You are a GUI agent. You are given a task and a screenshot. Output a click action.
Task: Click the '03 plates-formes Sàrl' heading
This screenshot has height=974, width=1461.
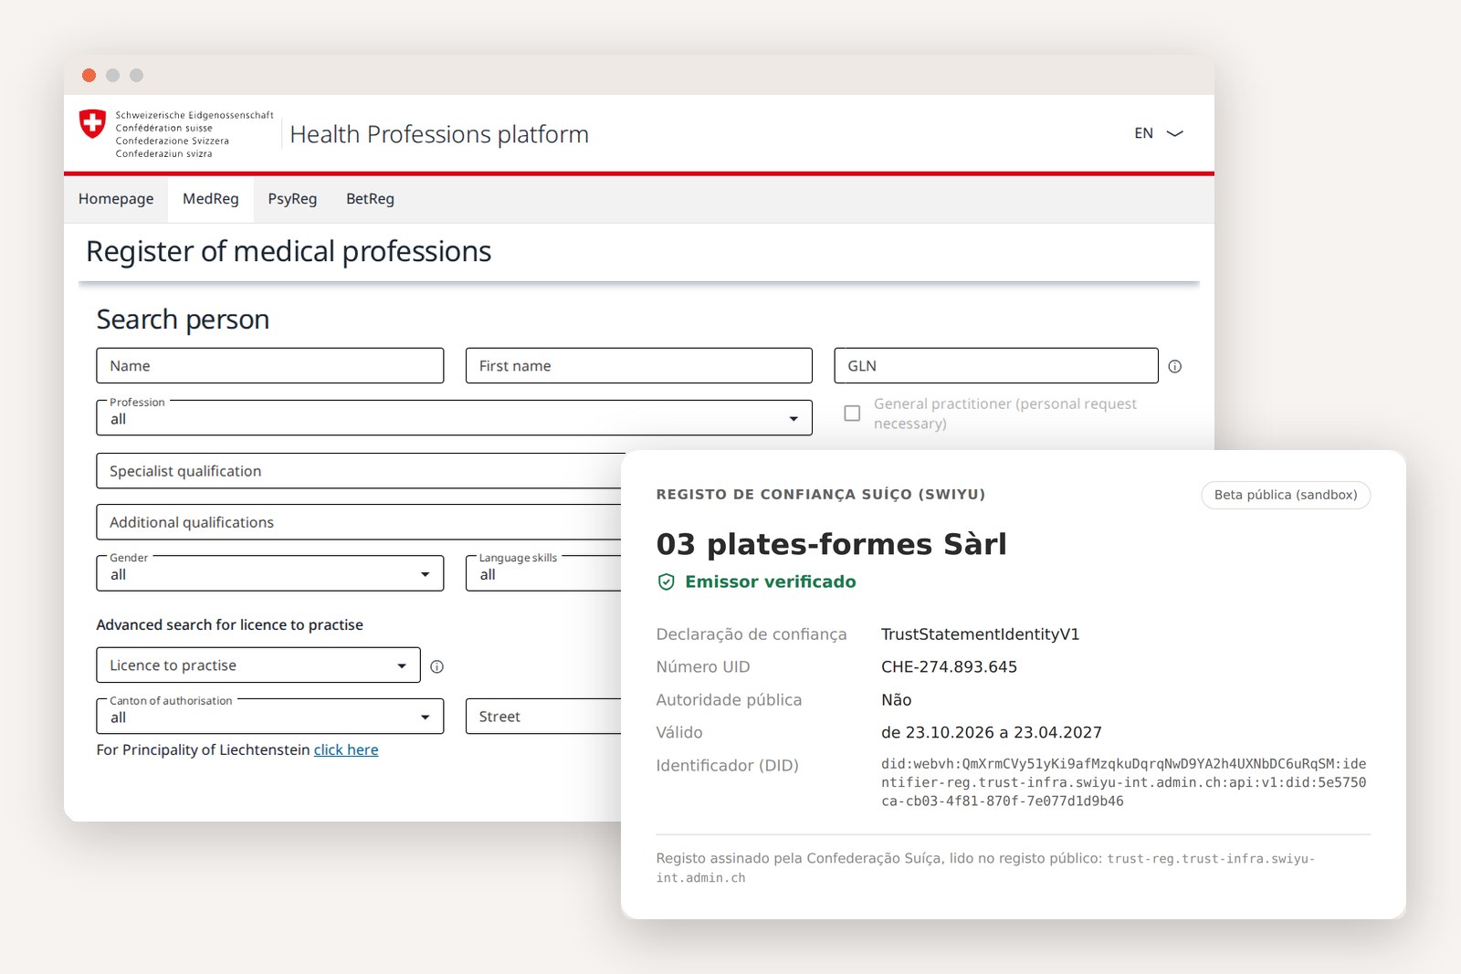click(x=831, y=544)
